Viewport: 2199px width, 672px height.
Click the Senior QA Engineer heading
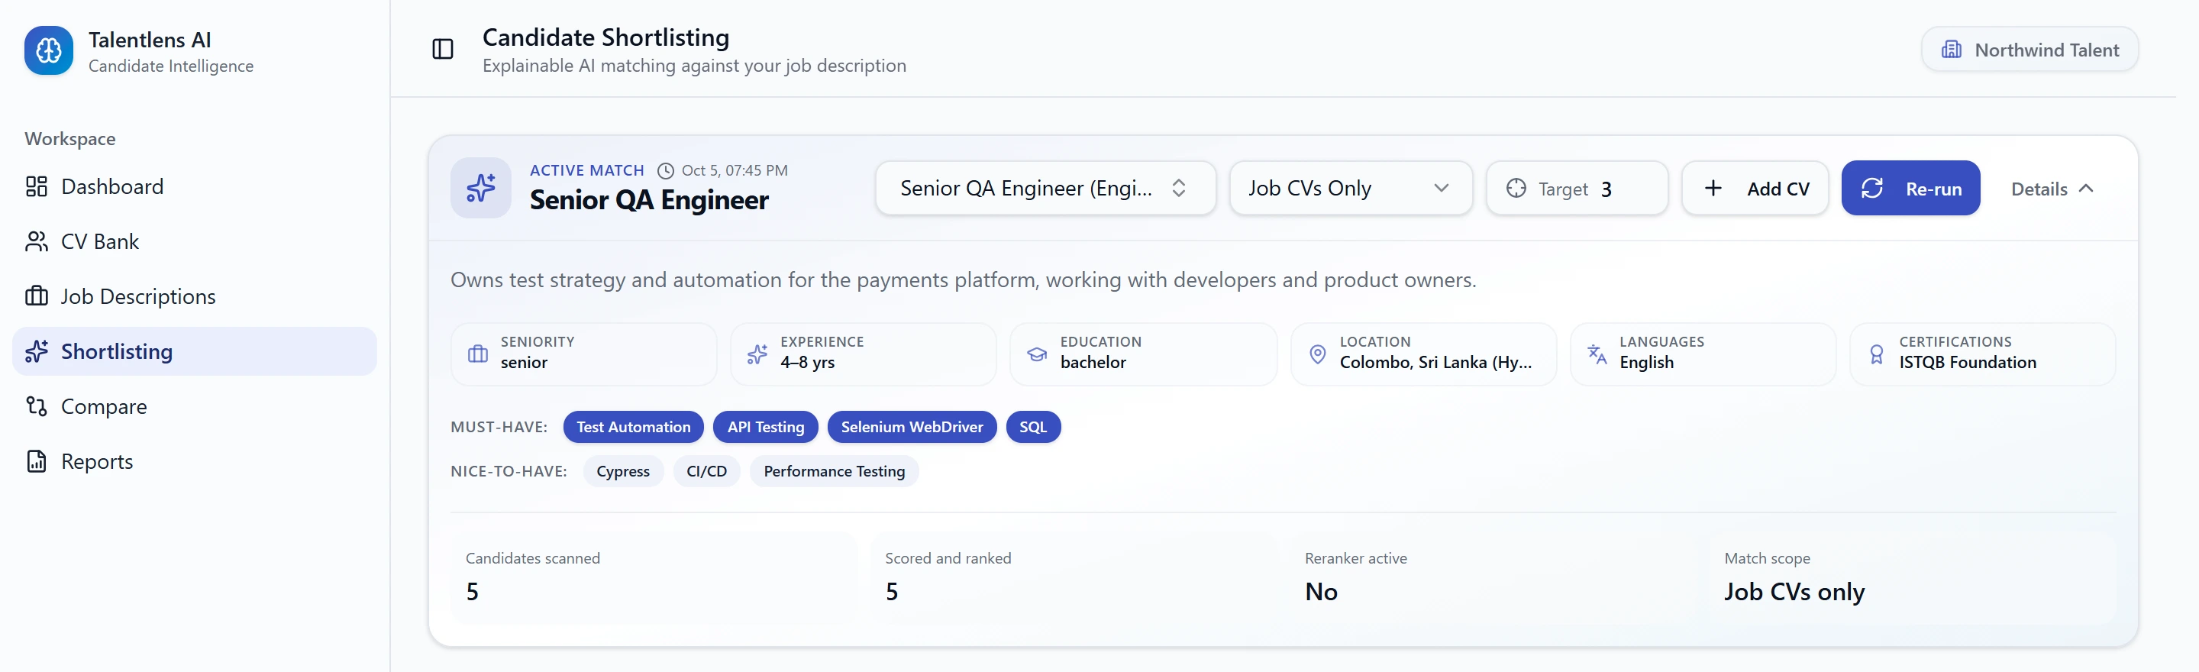point(649,200)
